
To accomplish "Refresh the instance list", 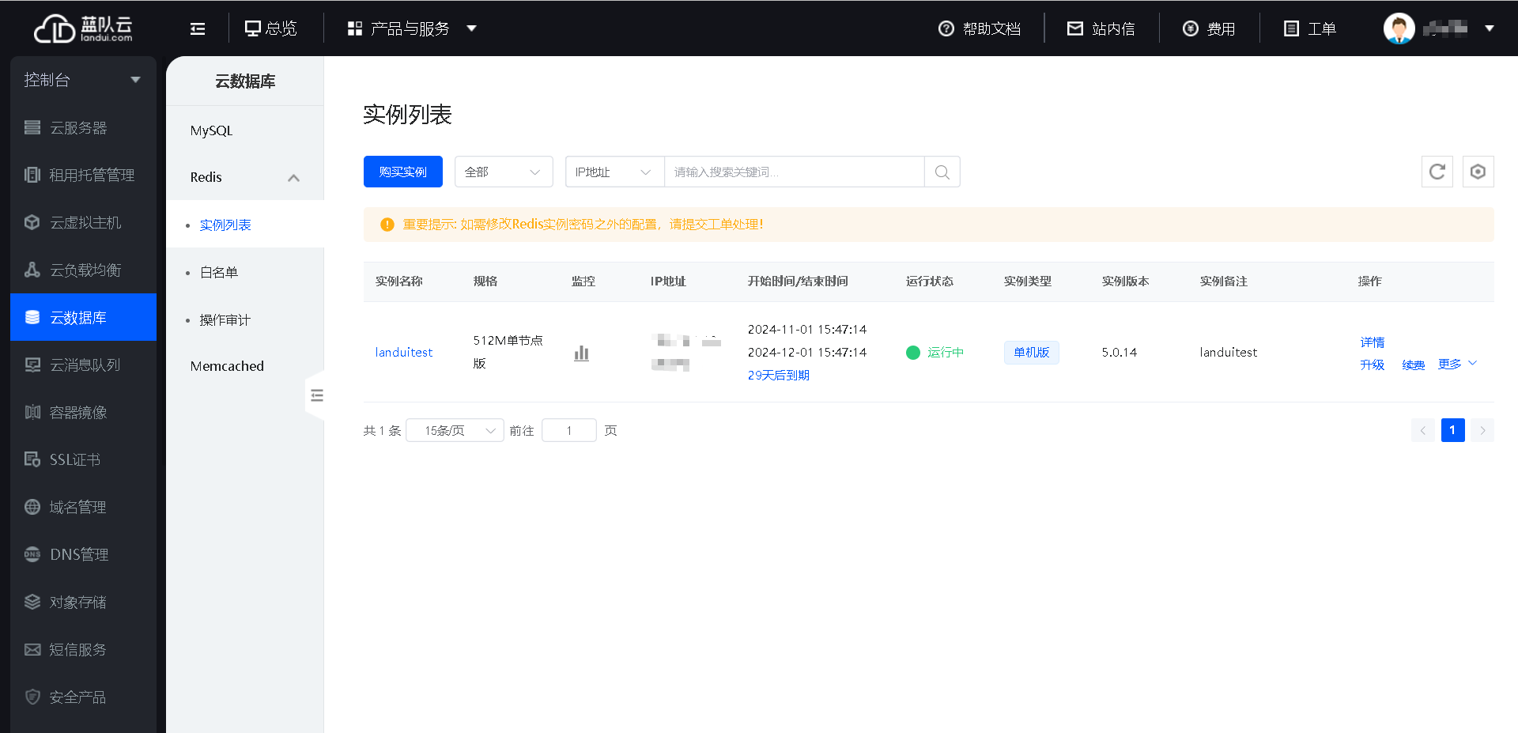I will tap(1437, 172).
